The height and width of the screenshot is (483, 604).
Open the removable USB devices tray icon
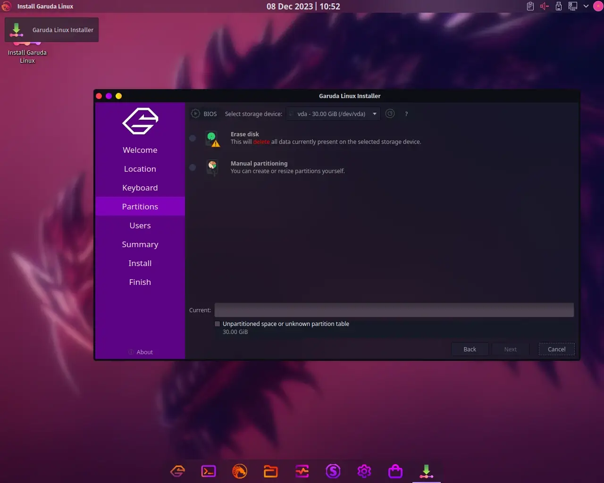[559, 6]
